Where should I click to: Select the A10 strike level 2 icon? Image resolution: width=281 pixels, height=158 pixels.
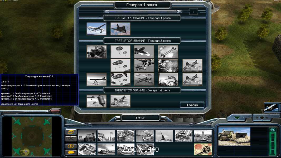144,66
